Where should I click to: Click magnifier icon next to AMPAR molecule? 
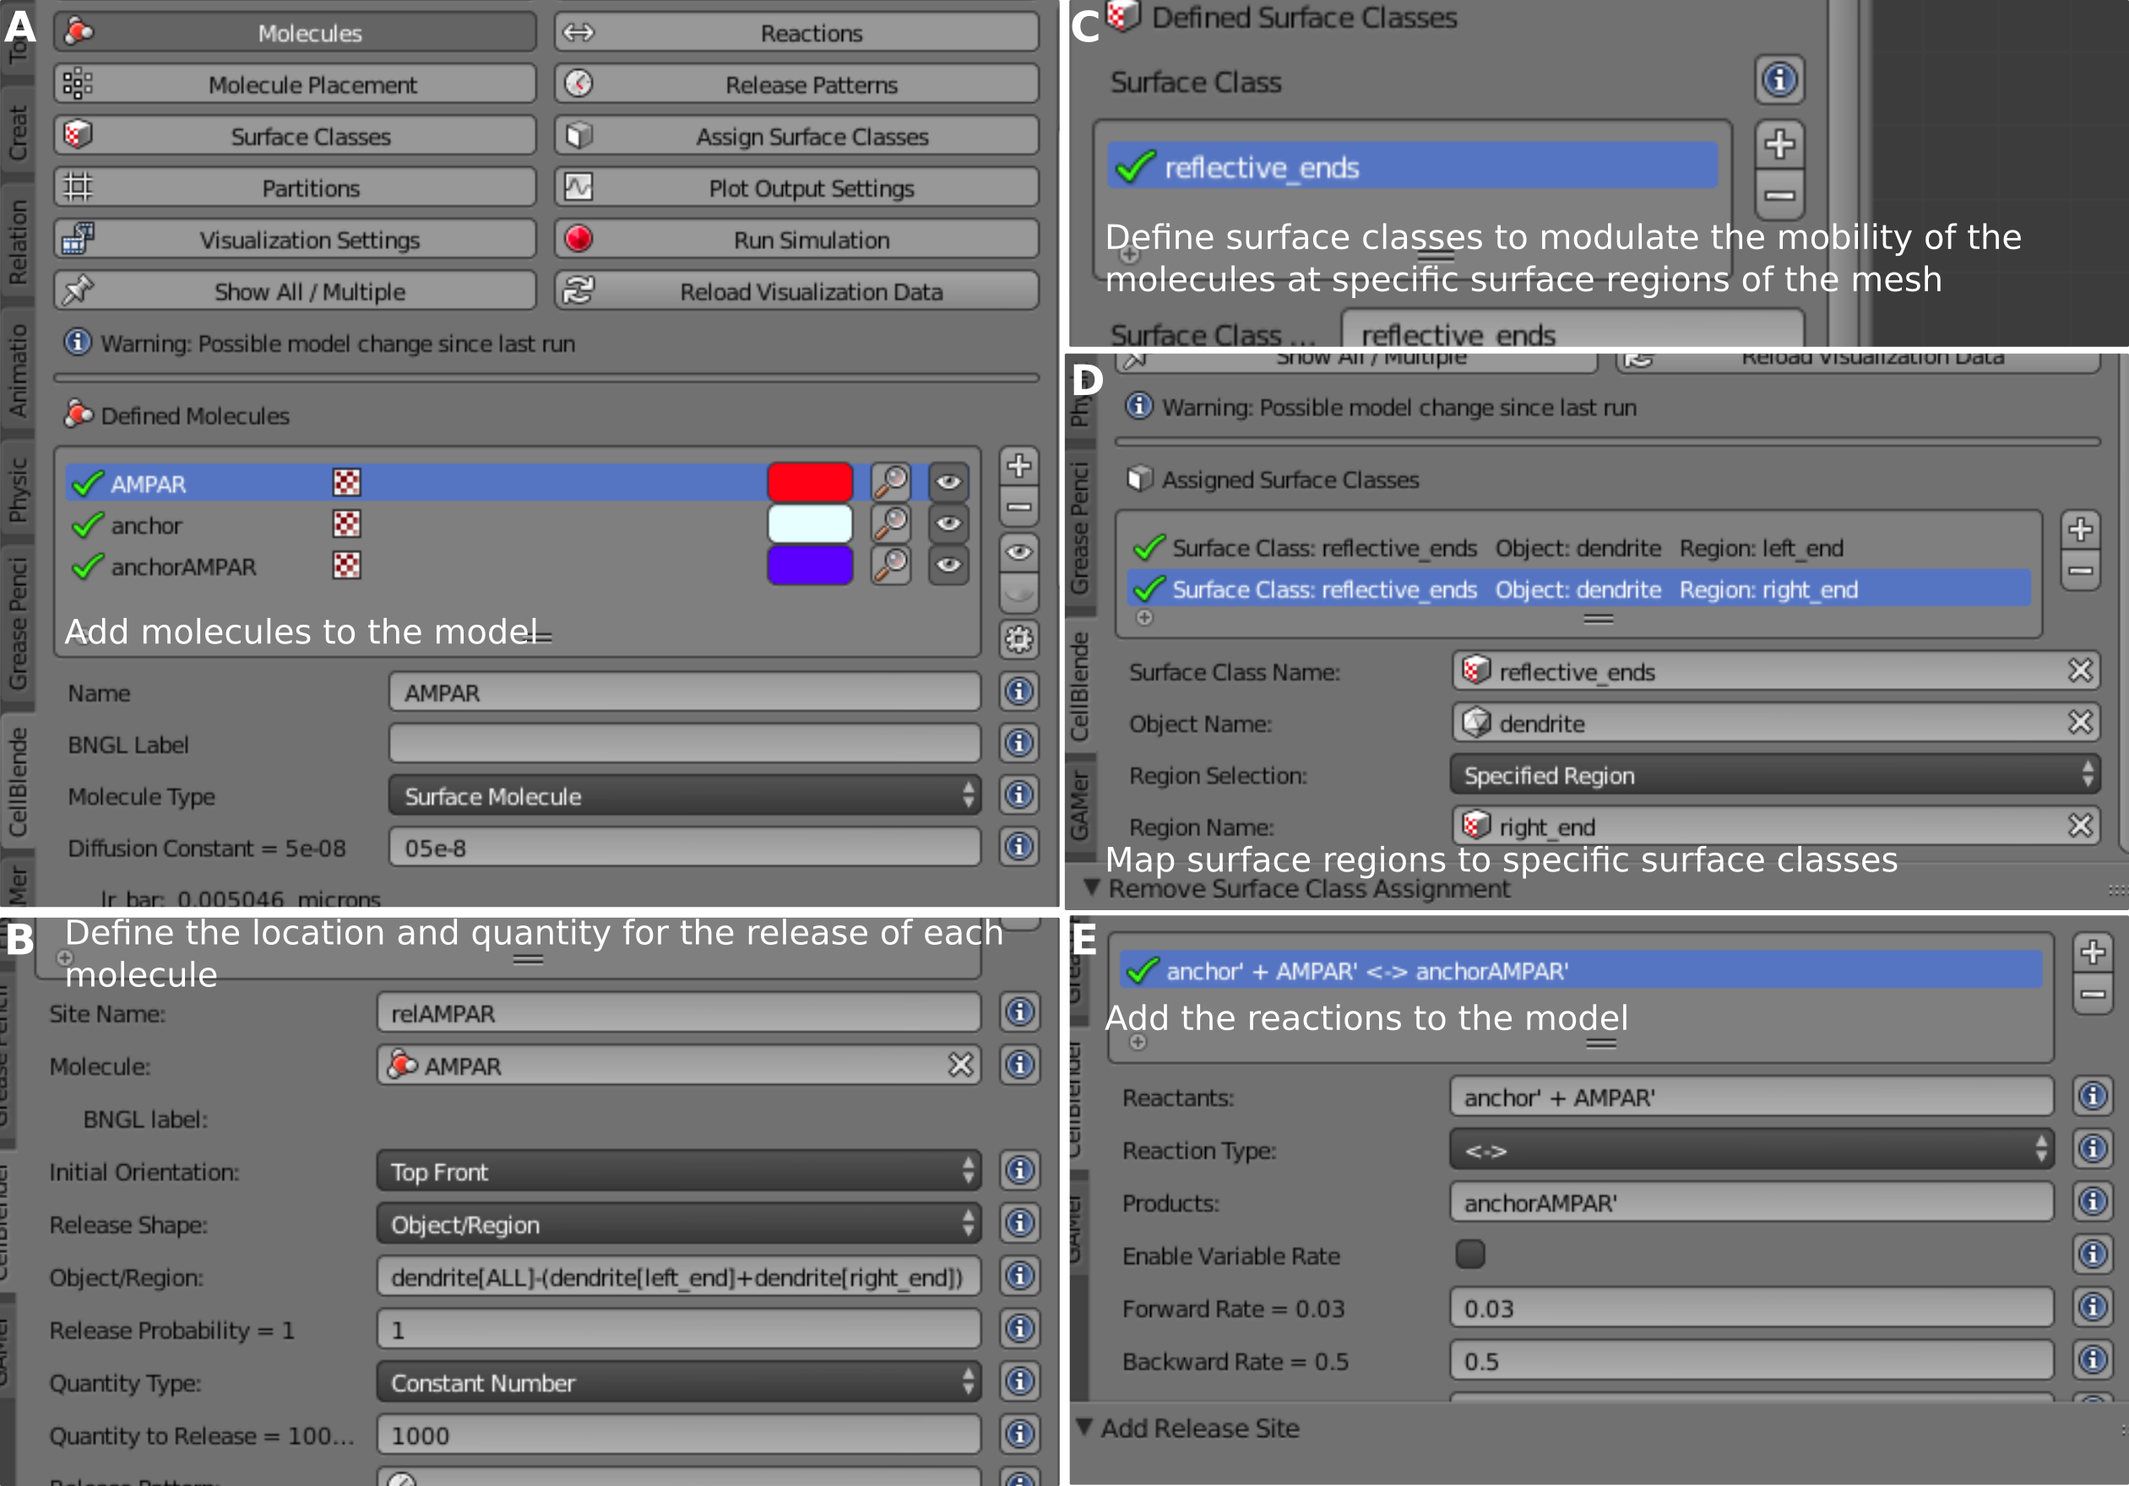click(890, 482)
